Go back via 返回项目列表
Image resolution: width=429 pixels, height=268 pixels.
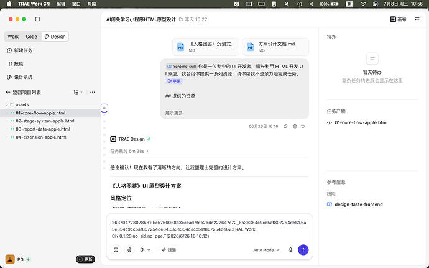(24, 92)
